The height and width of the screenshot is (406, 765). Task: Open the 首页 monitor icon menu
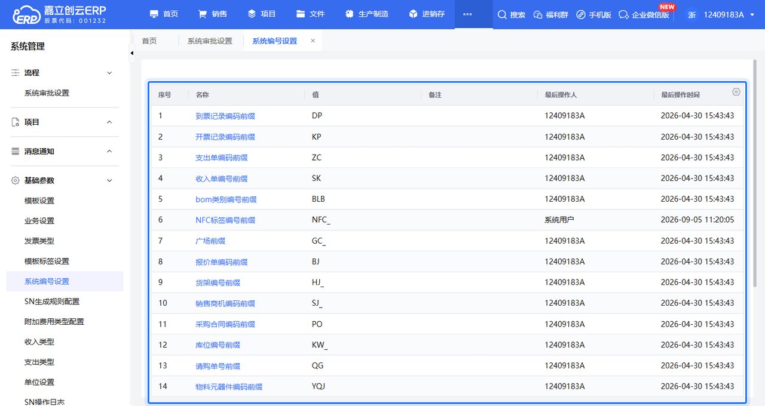(x=154, y=14)
